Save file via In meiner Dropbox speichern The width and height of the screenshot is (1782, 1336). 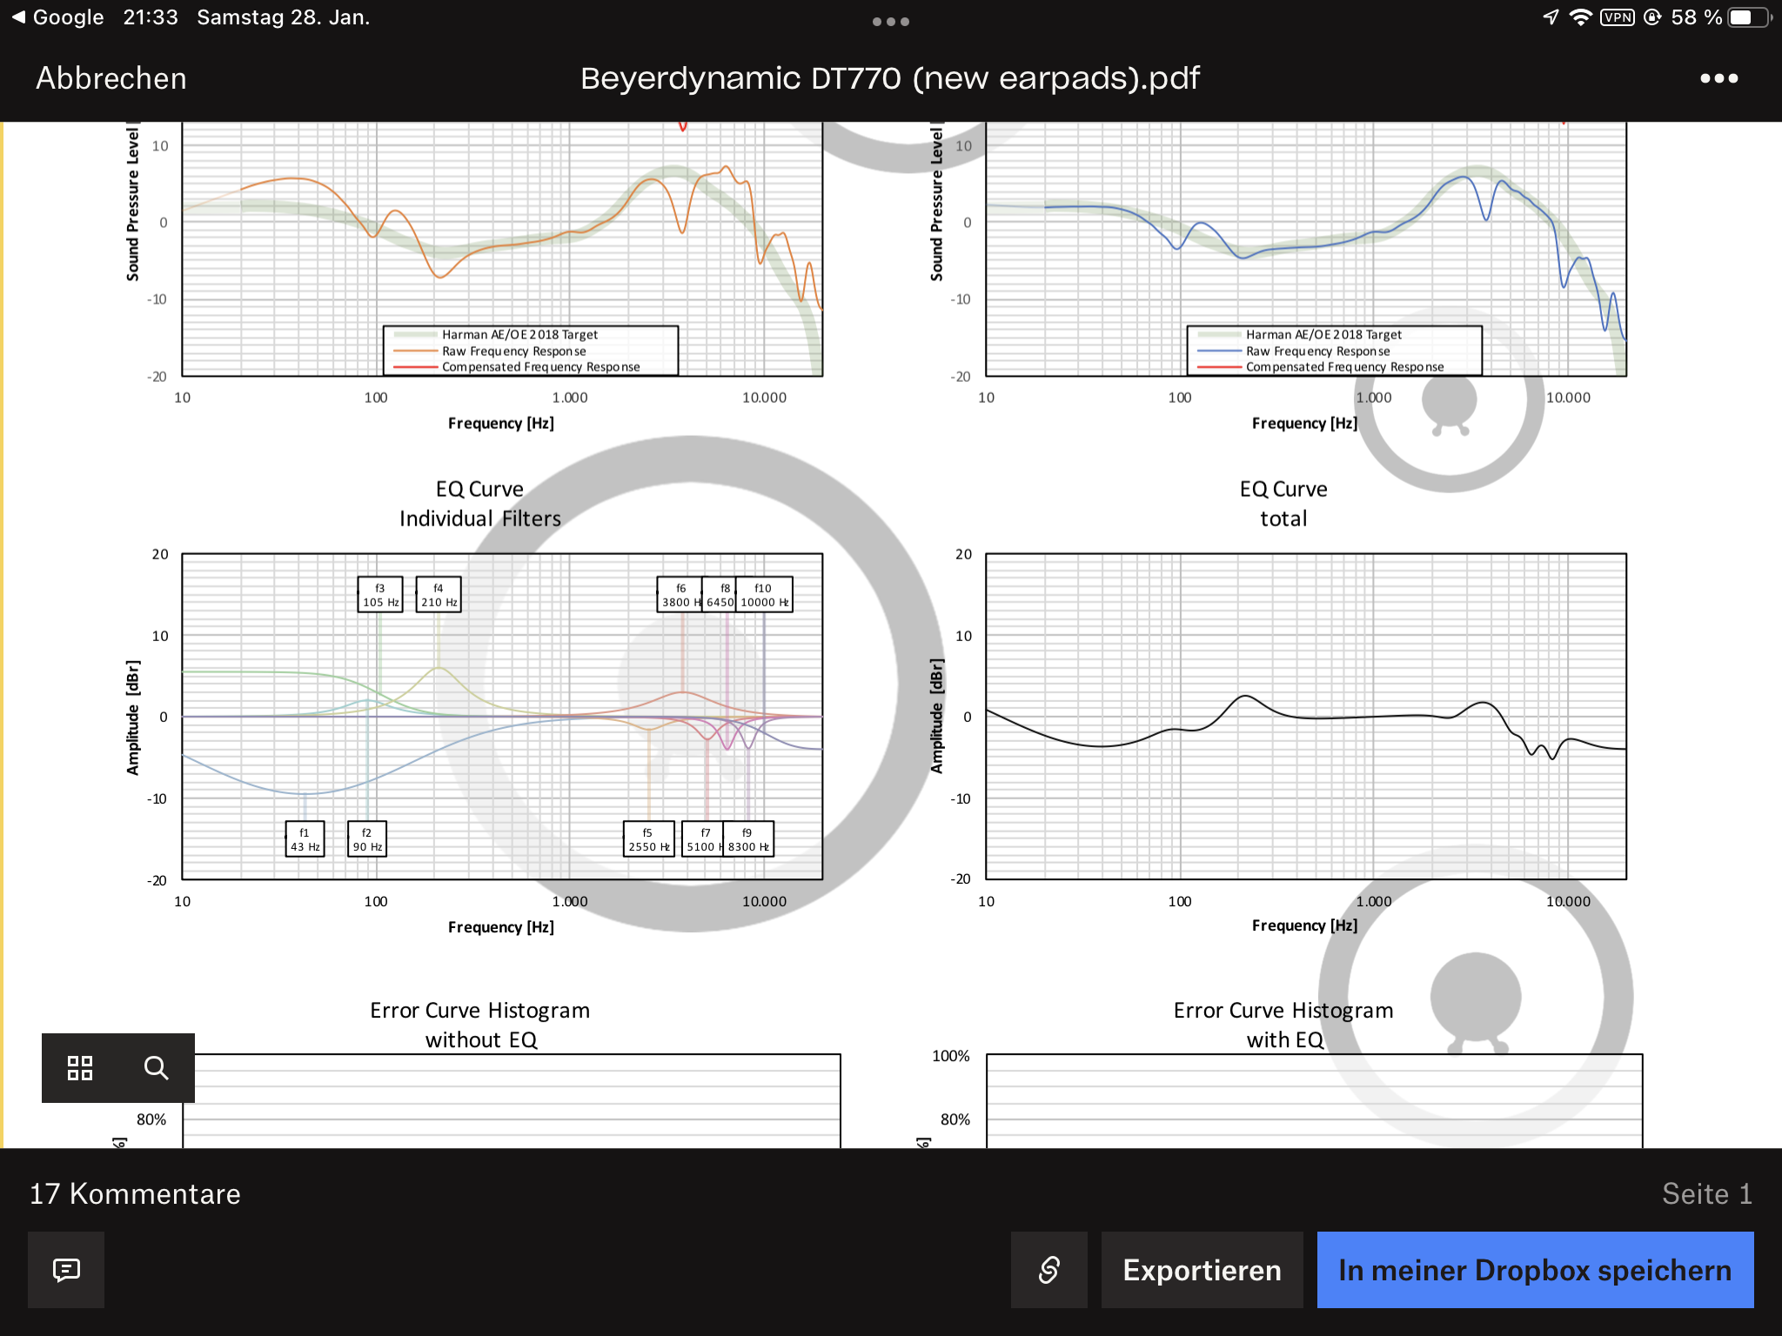1535,1270
